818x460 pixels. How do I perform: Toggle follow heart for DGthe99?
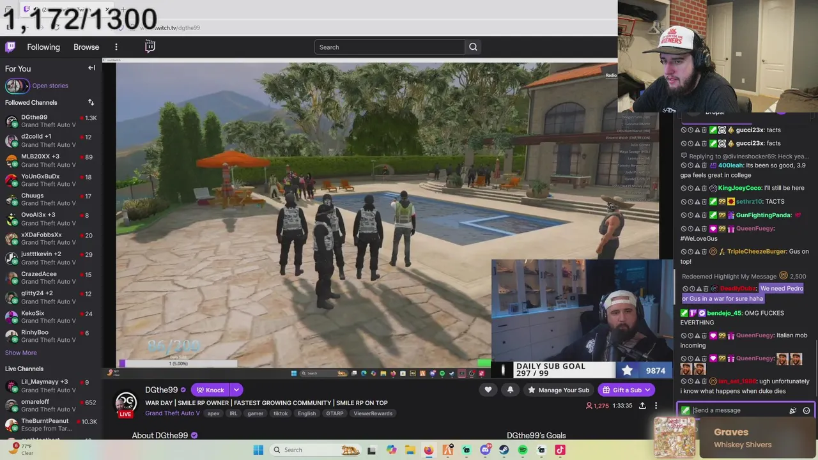488,390
